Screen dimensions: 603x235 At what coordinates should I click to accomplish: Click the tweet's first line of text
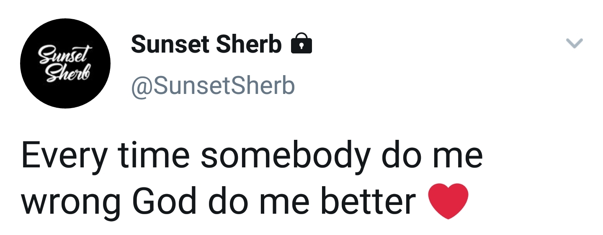point(252,156)
